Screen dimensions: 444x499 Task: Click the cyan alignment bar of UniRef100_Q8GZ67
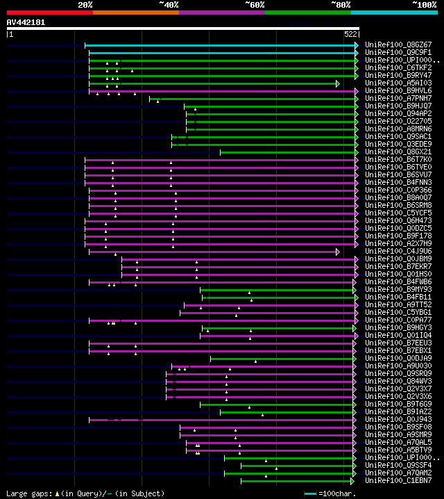pyautogui.click(x=220, y=45)
